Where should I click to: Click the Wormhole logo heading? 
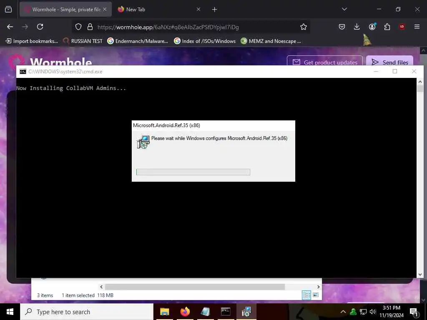61,62
